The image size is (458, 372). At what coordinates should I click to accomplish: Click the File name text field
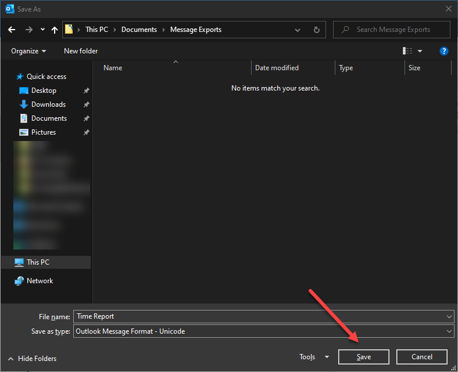coord(259,316)
